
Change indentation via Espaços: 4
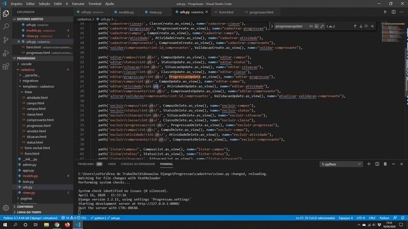click(x=346, y=218)
